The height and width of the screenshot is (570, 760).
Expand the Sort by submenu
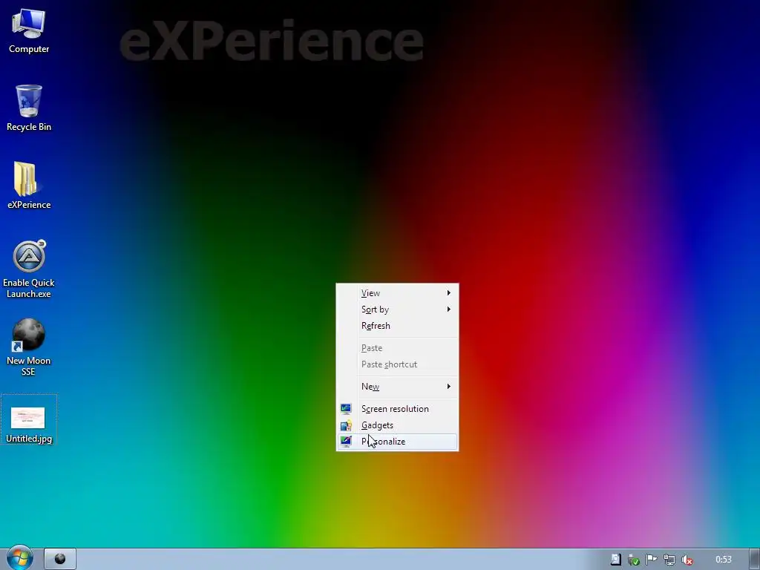(397, 309)
